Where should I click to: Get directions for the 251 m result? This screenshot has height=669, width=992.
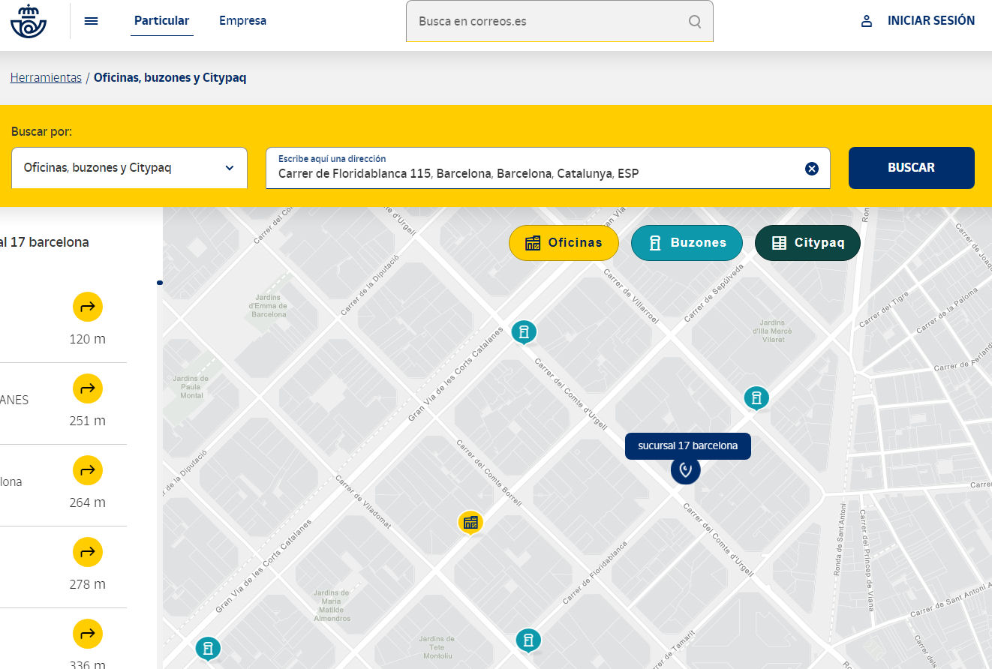(88, 388)
